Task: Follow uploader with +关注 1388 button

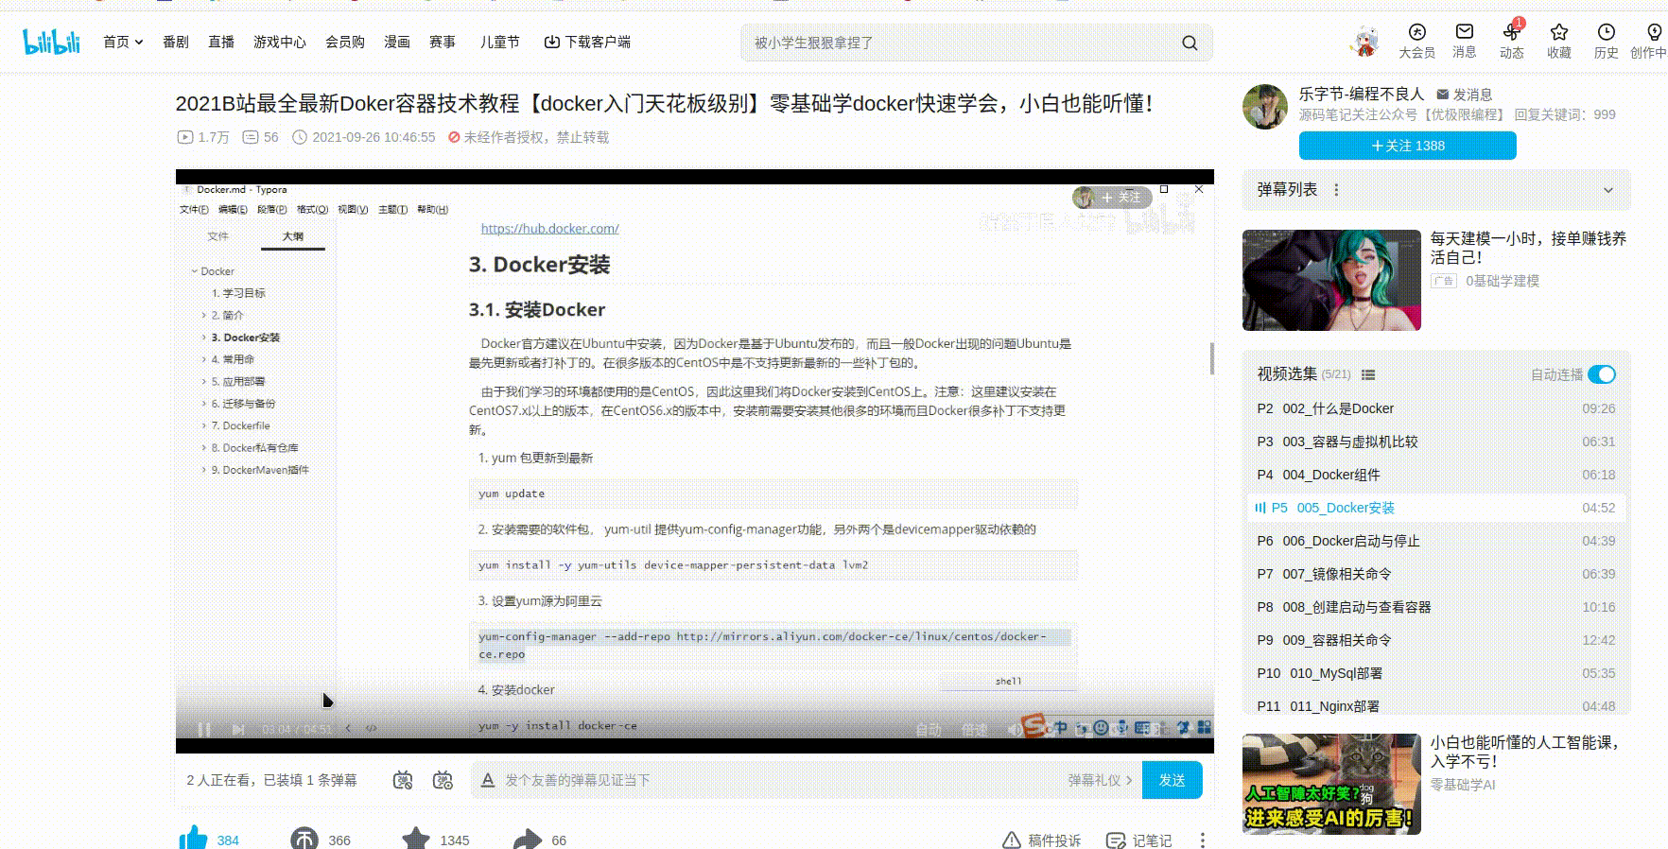Action: [1408, 146]
